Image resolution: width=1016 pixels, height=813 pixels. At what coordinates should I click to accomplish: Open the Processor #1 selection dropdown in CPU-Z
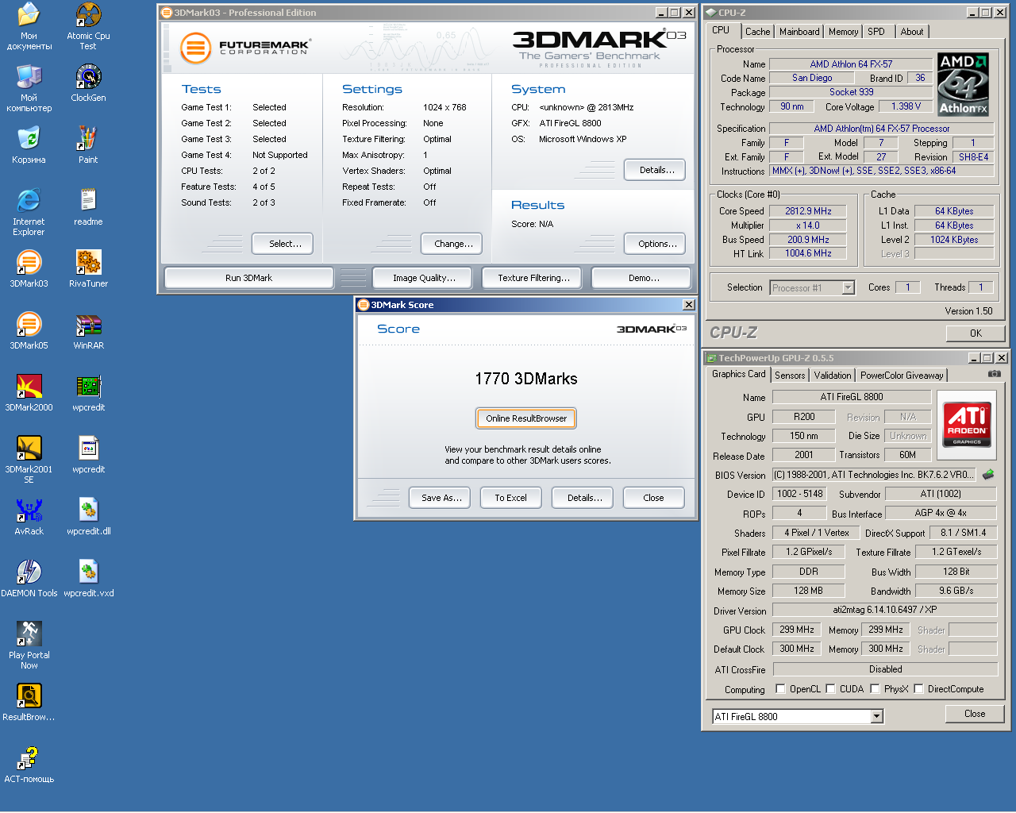pos(848,287)
